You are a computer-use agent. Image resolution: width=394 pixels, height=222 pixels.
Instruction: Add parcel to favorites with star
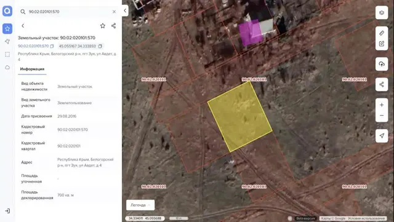tap(103, 26)
